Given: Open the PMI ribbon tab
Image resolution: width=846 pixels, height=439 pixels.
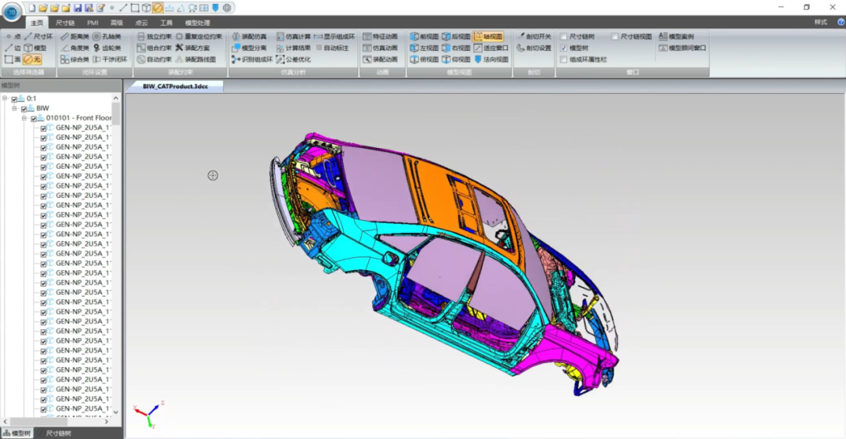Looking at the screenshot, I should pyautogui.click(x=92, y=23).
